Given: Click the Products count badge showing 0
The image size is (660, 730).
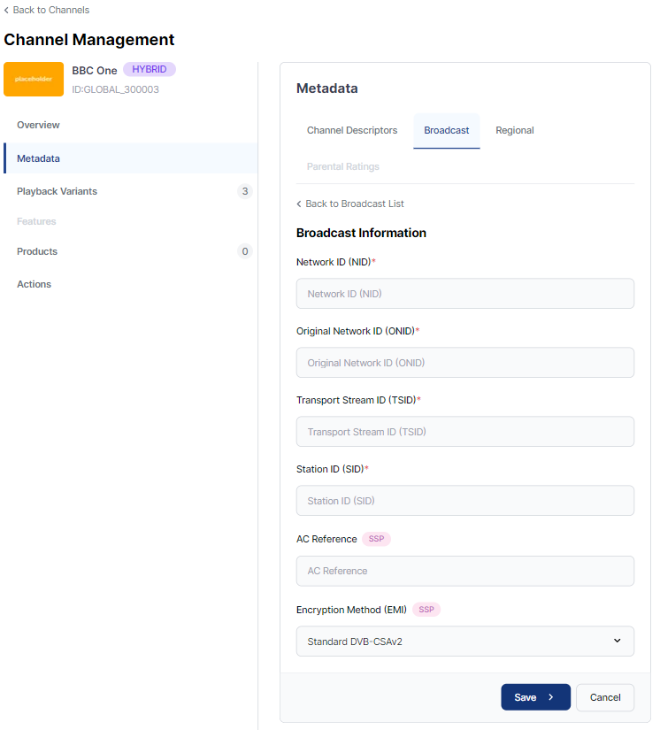Looking at the screenshot, I should [x=244, y=251].
